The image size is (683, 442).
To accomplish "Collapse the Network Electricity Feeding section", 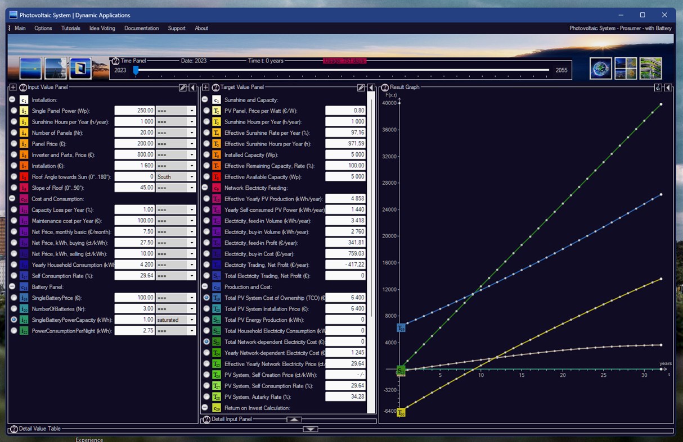I will click(x=205, y=188).
